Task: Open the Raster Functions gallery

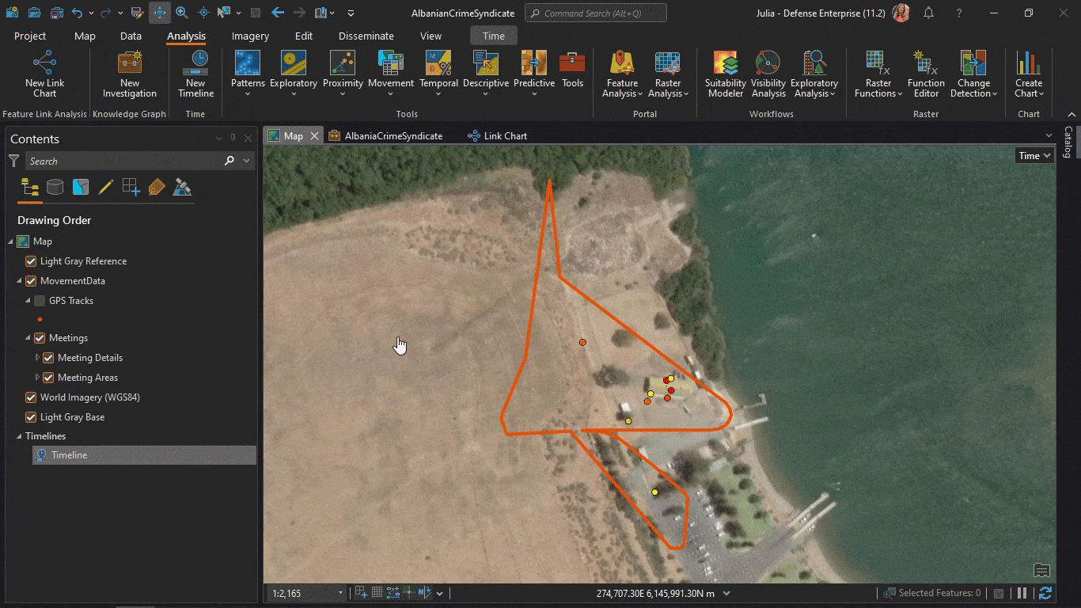Action: click(x=878, y=75)
